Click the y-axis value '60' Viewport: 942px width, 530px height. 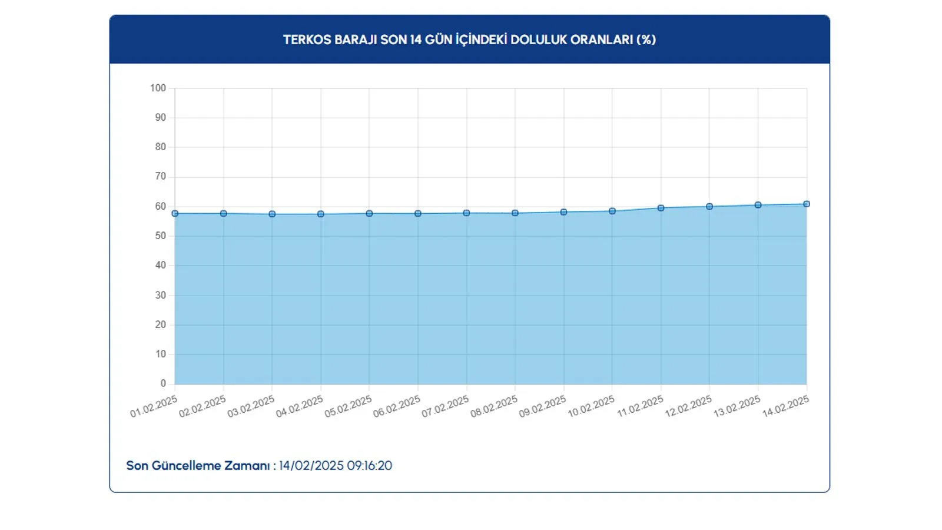click(161, 207)
